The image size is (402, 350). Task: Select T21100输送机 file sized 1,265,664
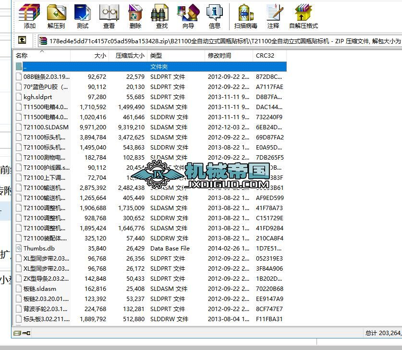click(x=151, y=198)
